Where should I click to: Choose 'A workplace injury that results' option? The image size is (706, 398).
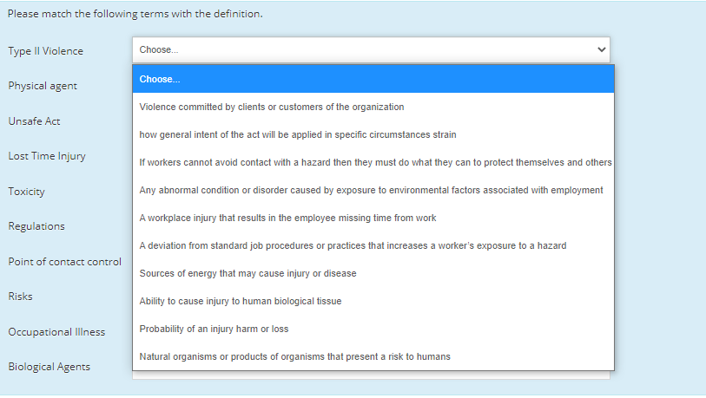coord(373,219)
